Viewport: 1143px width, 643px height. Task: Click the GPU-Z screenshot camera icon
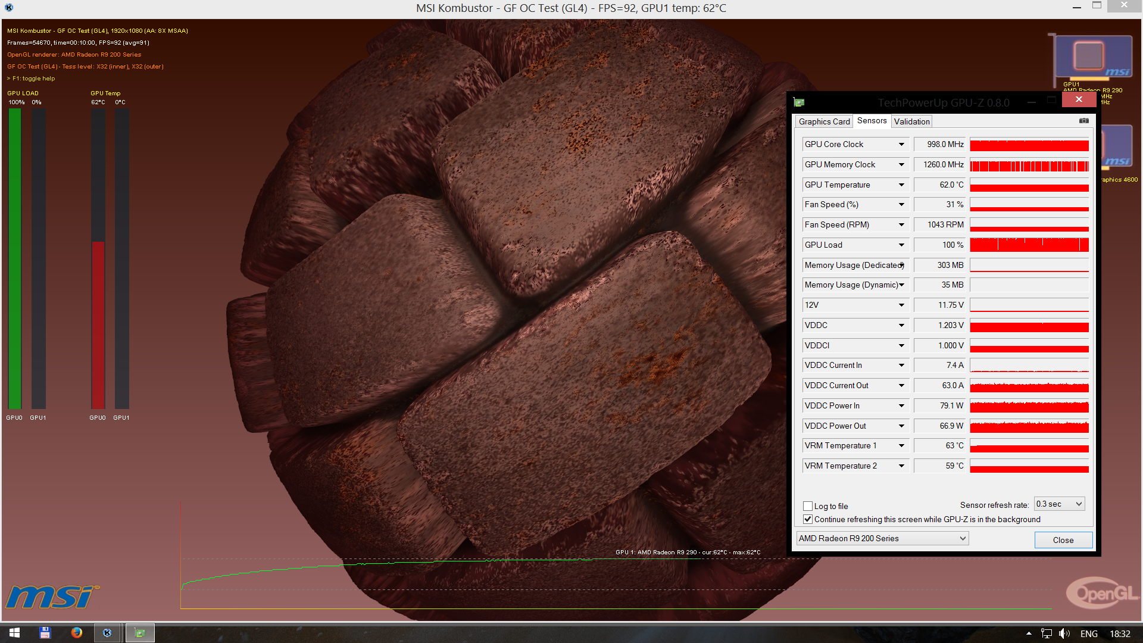[1083, 121]
